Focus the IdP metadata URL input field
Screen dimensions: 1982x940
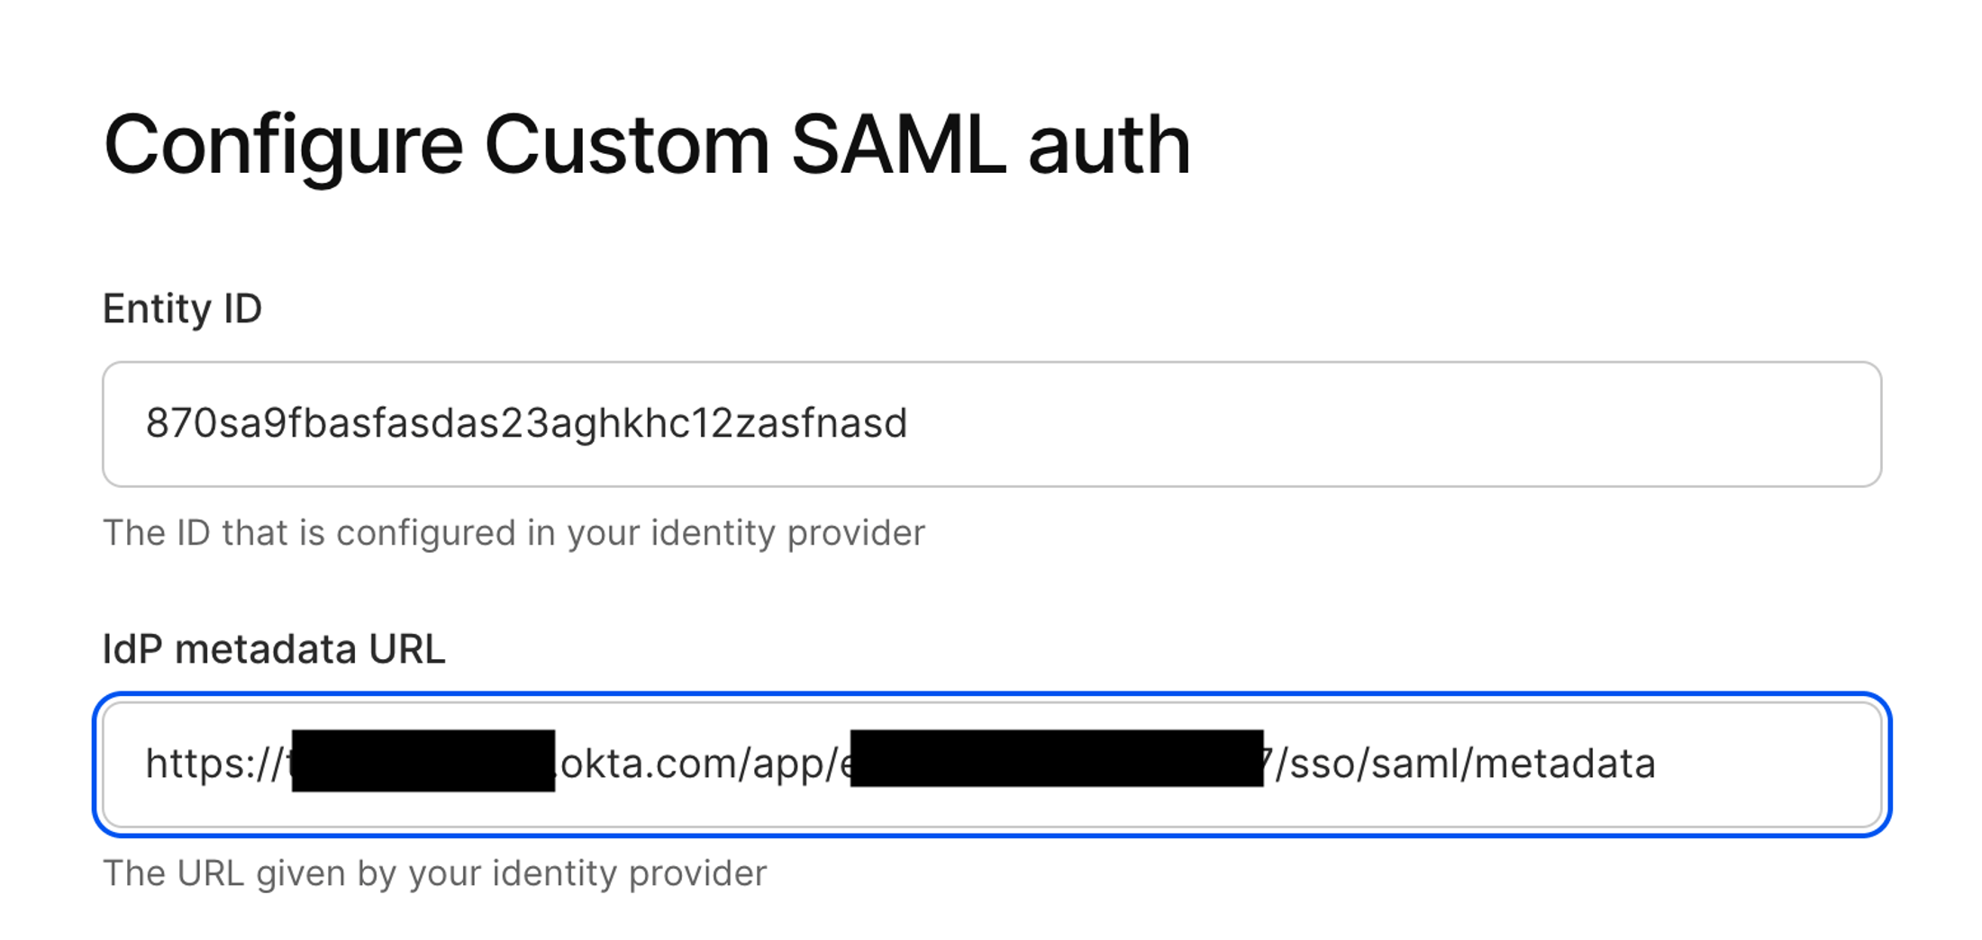coord(992,764)
